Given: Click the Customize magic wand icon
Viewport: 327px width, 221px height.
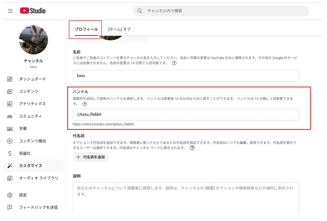Looking at the screenshot, I should pyautogui.click(x=10, y=166).
